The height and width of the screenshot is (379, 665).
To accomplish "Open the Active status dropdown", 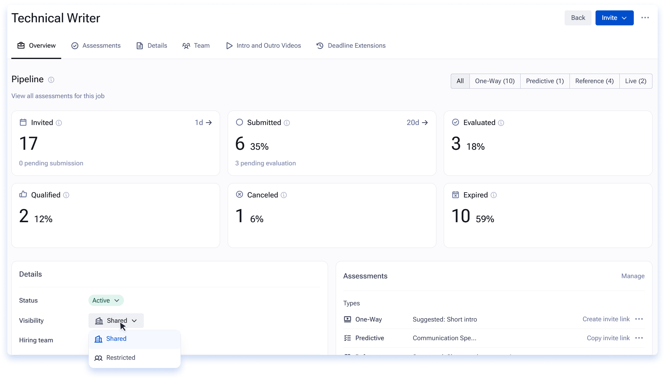I will point(106,300).
